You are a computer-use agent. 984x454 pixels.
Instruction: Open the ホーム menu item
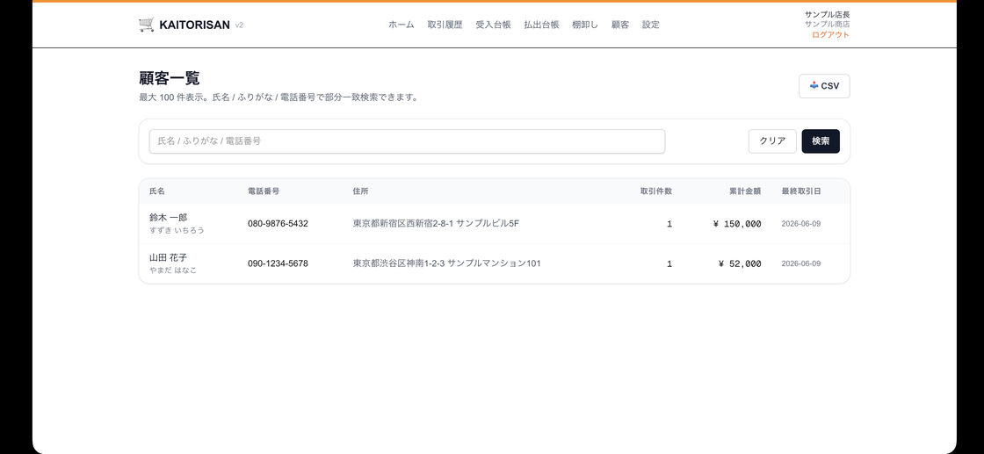pyautogui.click(x=401, y=25)
